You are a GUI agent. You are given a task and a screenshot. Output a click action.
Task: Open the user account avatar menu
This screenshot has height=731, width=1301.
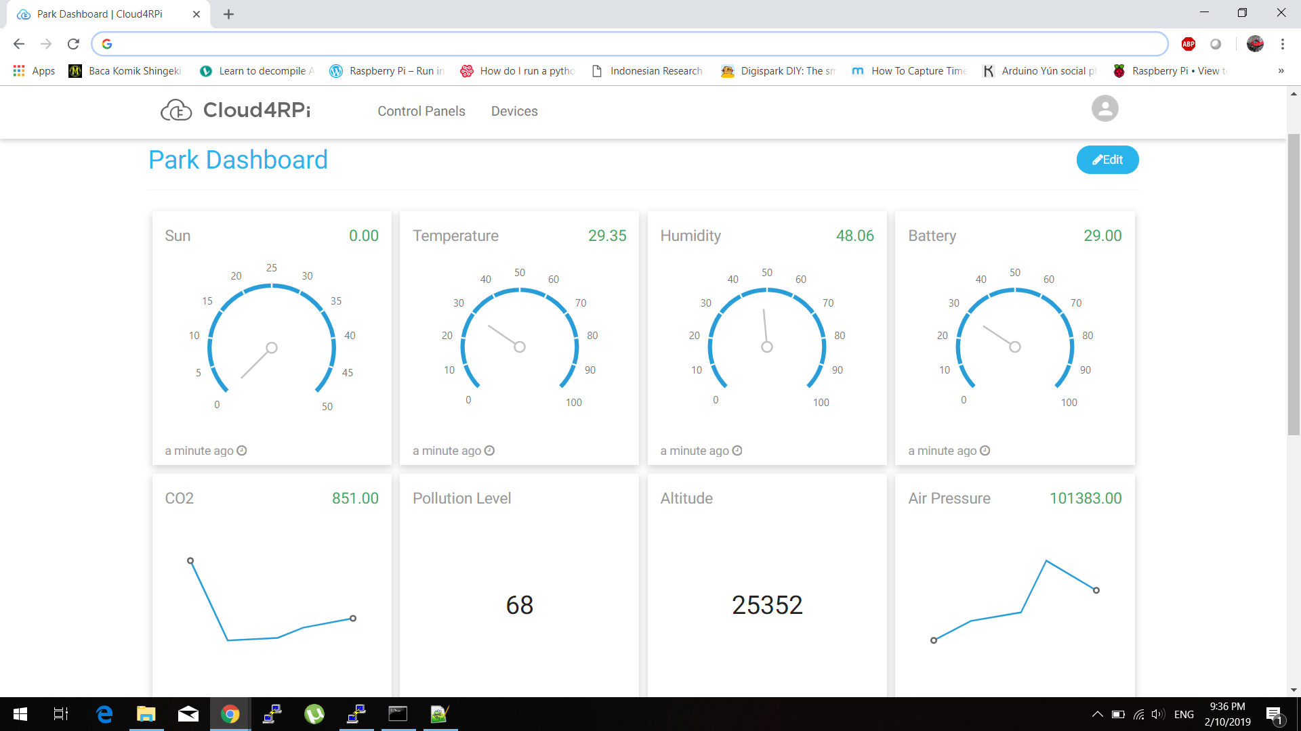tap(1104, 108)
